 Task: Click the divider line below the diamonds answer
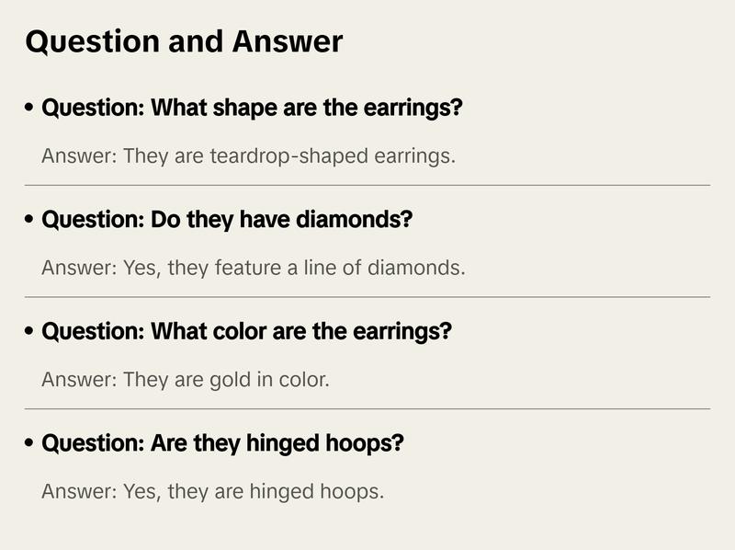coord(367,297)
